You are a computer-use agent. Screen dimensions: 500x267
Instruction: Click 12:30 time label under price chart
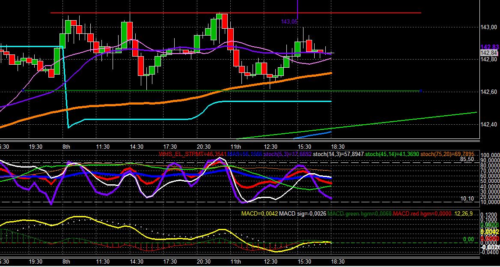point(271,147)
